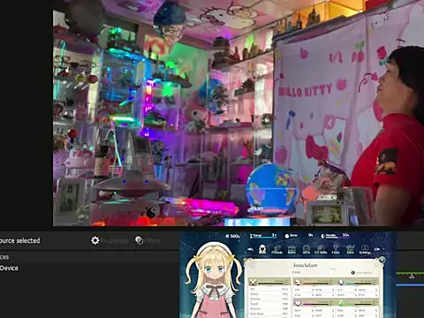Click the red-bar attribute header icon
The height and width of the screenshot is (318, 424).
point(298,283)
